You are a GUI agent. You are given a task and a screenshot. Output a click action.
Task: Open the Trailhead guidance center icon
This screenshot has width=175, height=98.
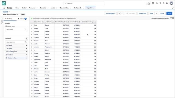click(x=157, y=3)
